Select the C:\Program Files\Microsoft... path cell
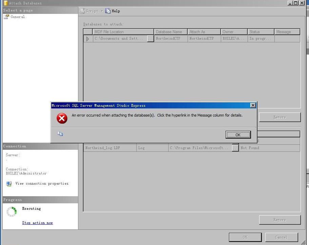The height and width of the screenshot is (245, 309). tap(200, 148)
